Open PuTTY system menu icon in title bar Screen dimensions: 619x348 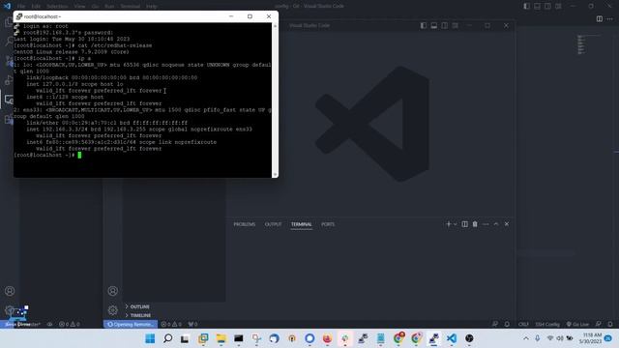19,16
